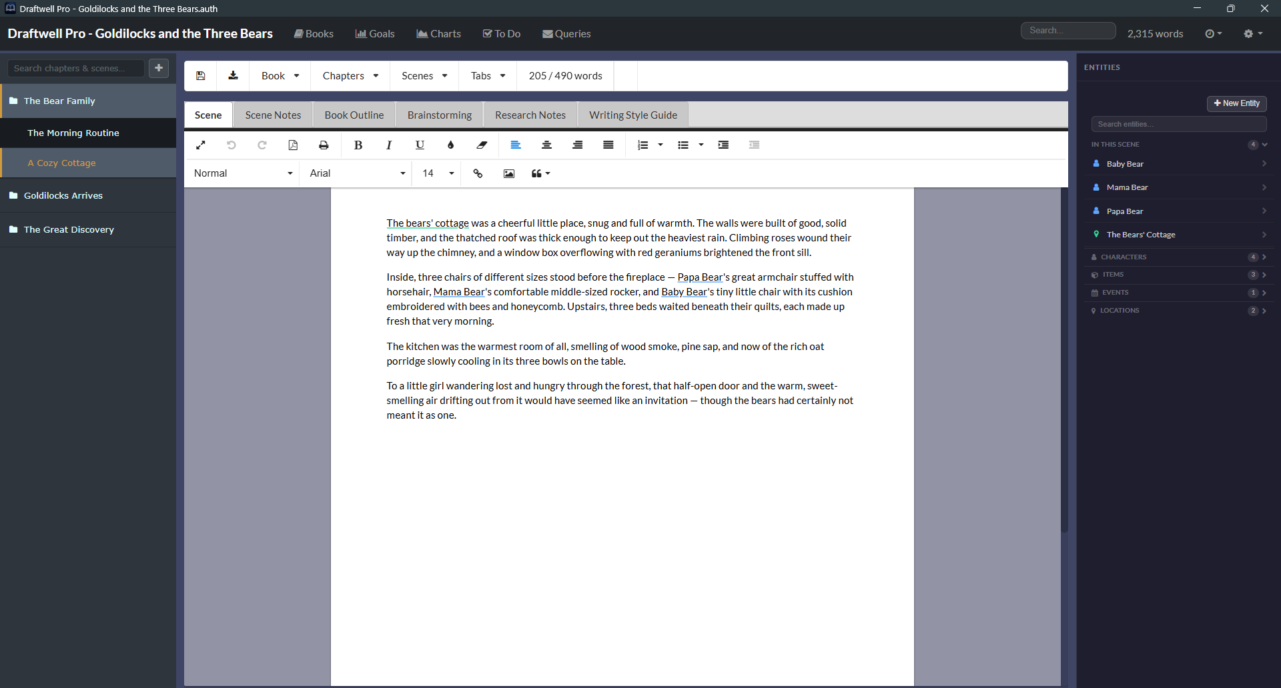Viewport: 1281px width, 688px height.
Task: Open The Bears' Cottage entity
Action: 1179,235
